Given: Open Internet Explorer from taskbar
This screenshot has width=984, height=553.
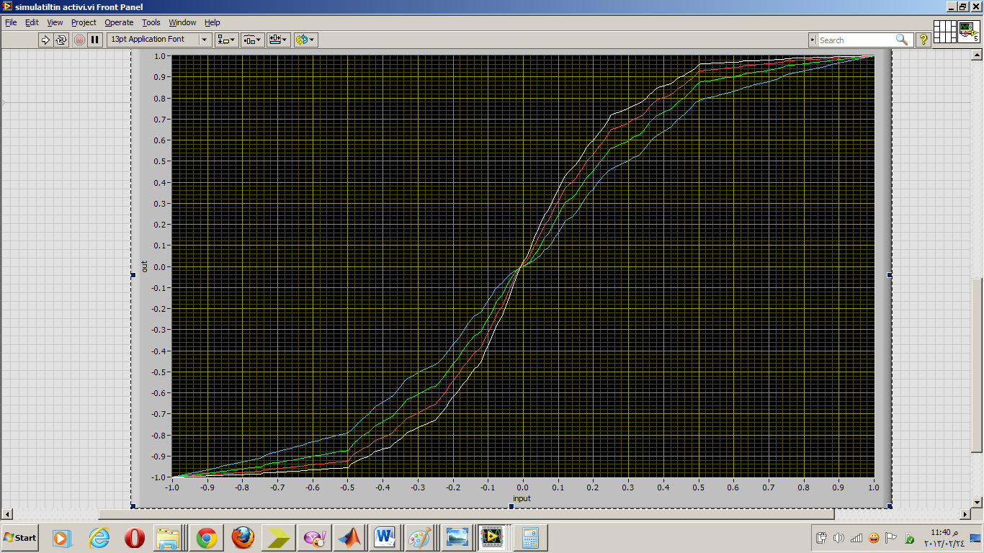Looking at the screenshot, I should coord(99,538).
